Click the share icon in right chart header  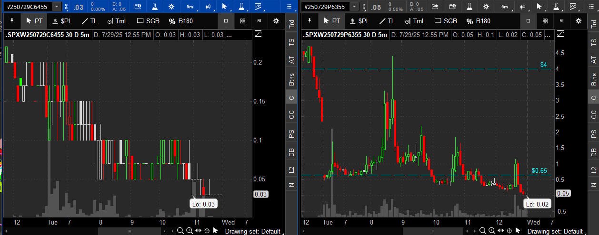click(x=435, y=7)
